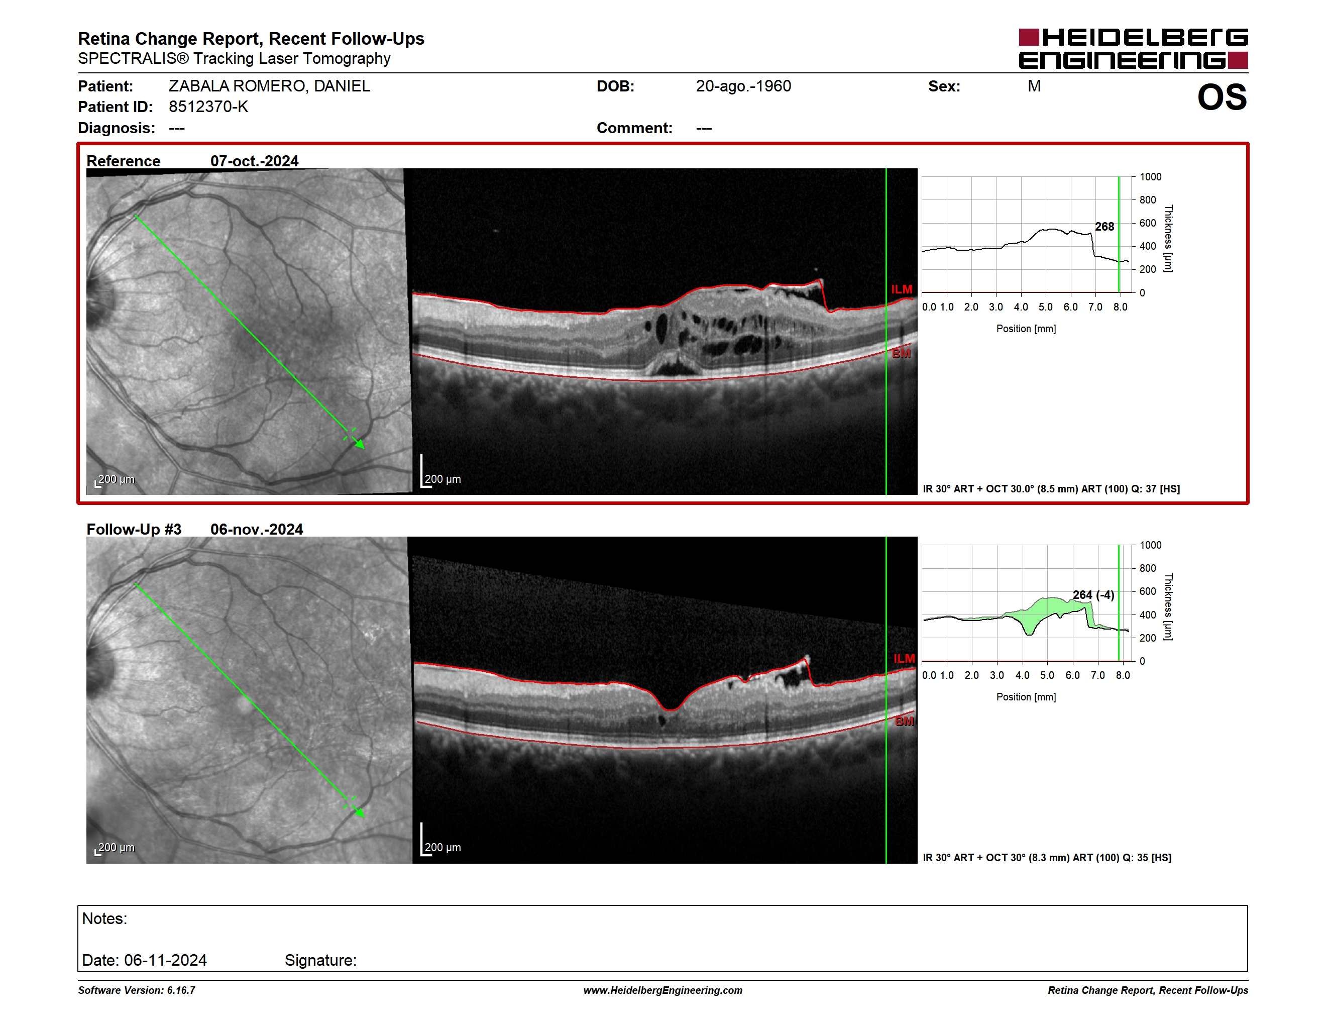Viewport: 1326px width, 1025px height.
Task: Open the follow-up infrared fundus image
Action: click(x=249, y=700)
